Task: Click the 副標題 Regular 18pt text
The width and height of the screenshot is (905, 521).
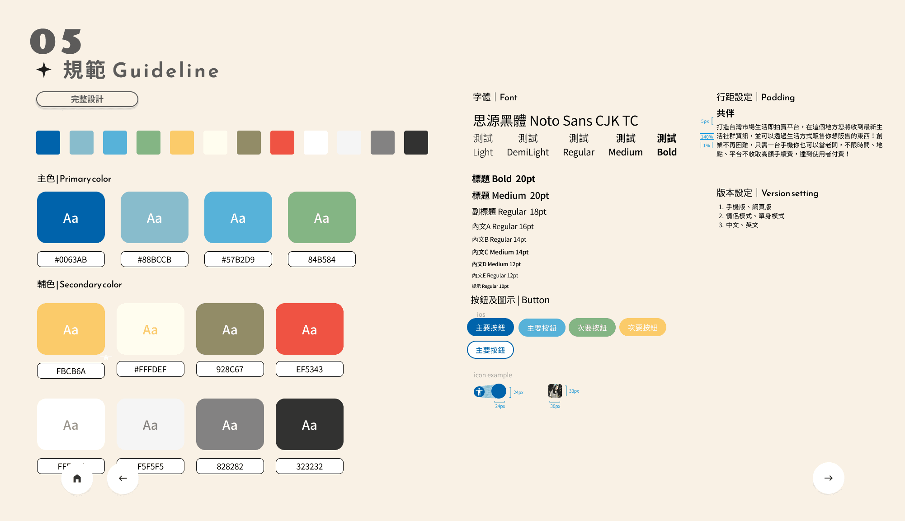Action: click(x=509, y=212)
